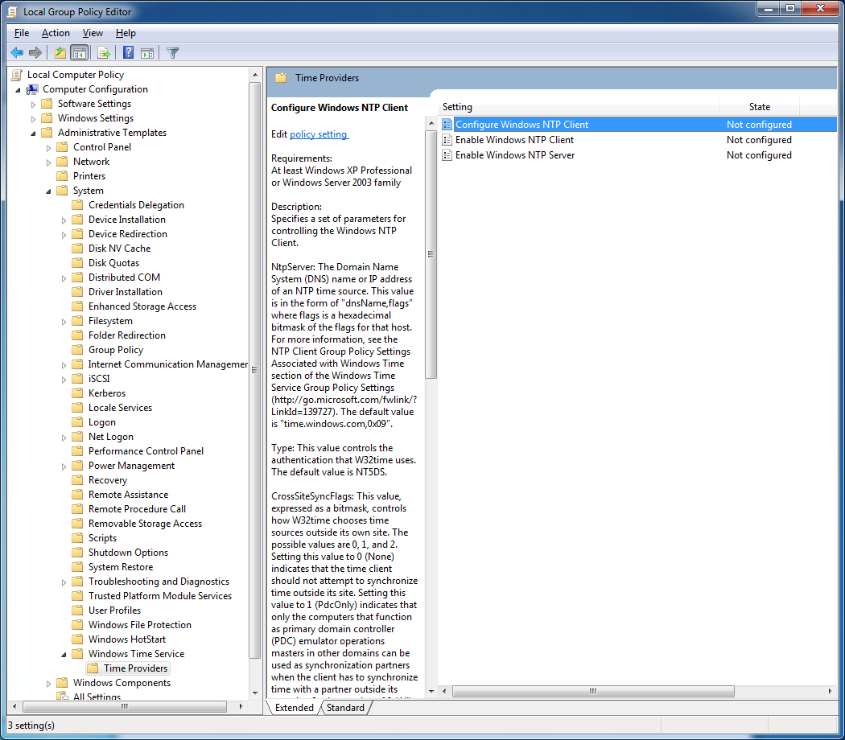Select the Configure Windows NTP Client setting

click(x=523, y=124)
